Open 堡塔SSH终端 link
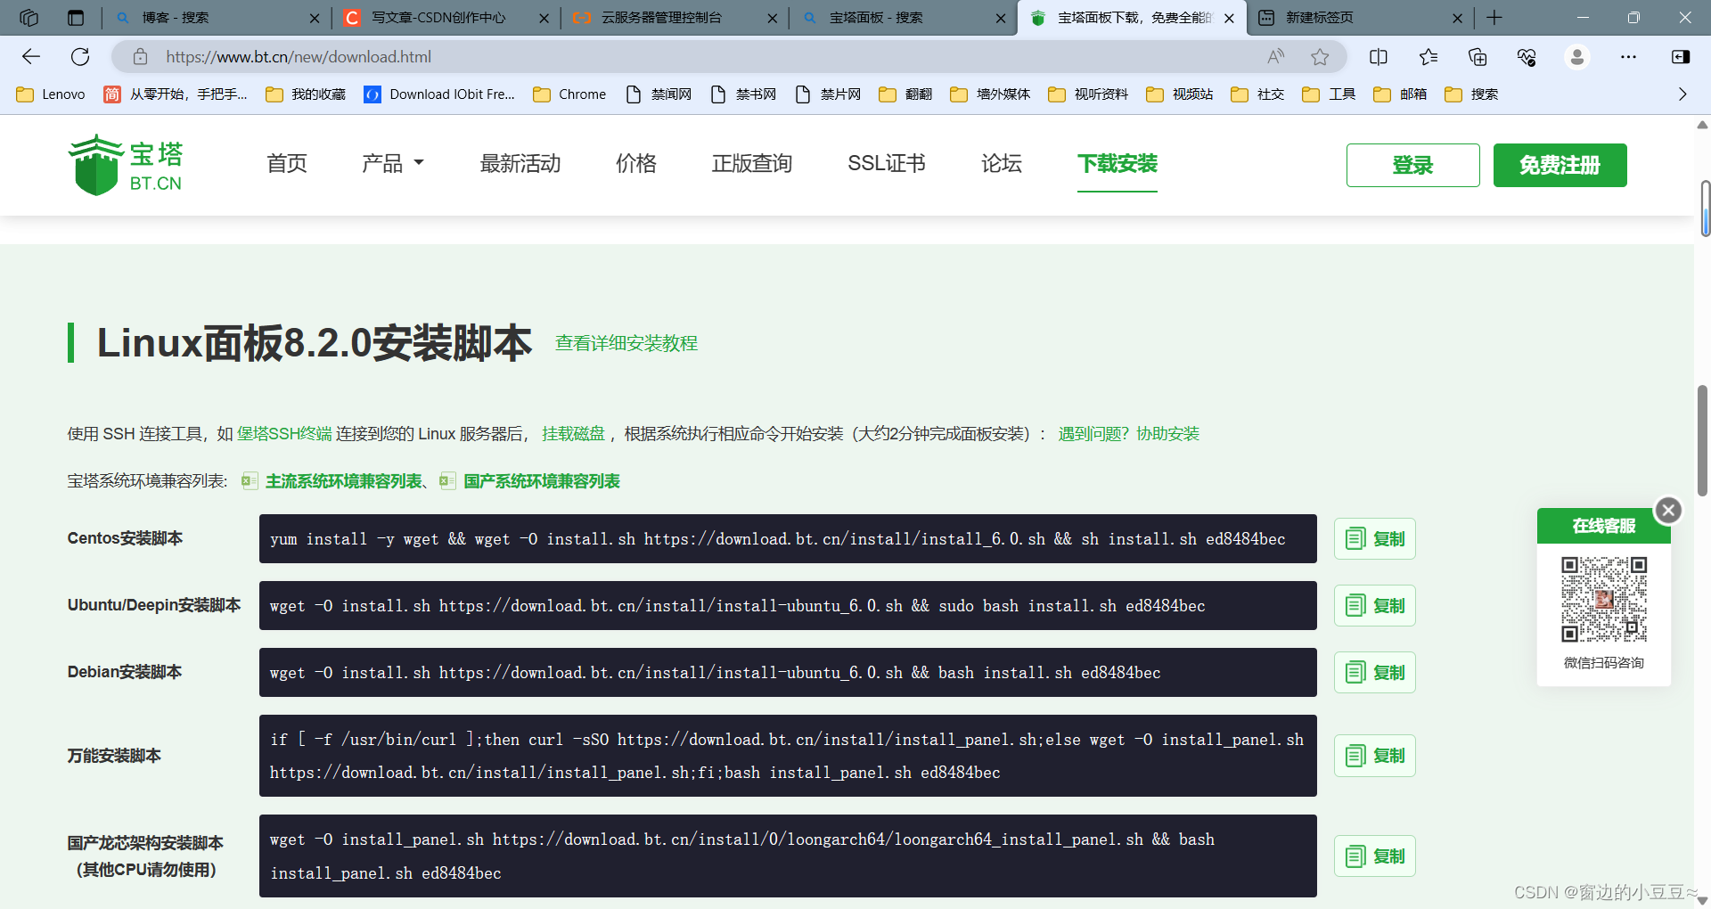 pos(284,434)
